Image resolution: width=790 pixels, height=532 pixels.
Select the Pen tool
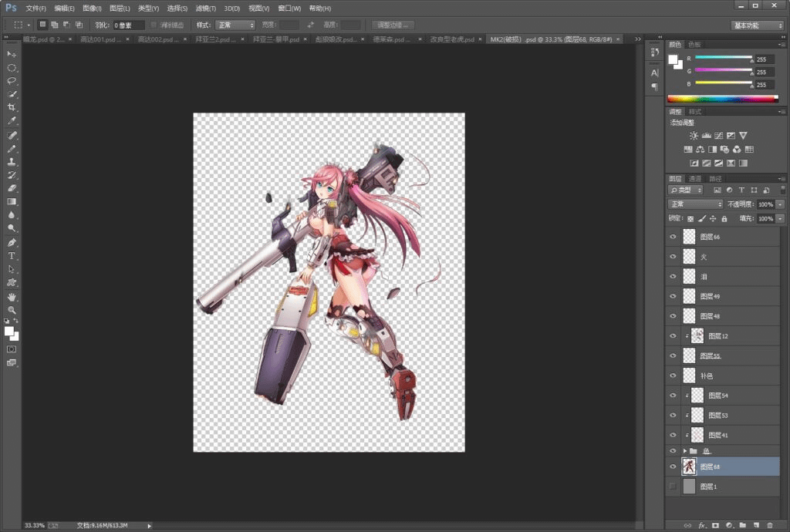tap(12, 243)
